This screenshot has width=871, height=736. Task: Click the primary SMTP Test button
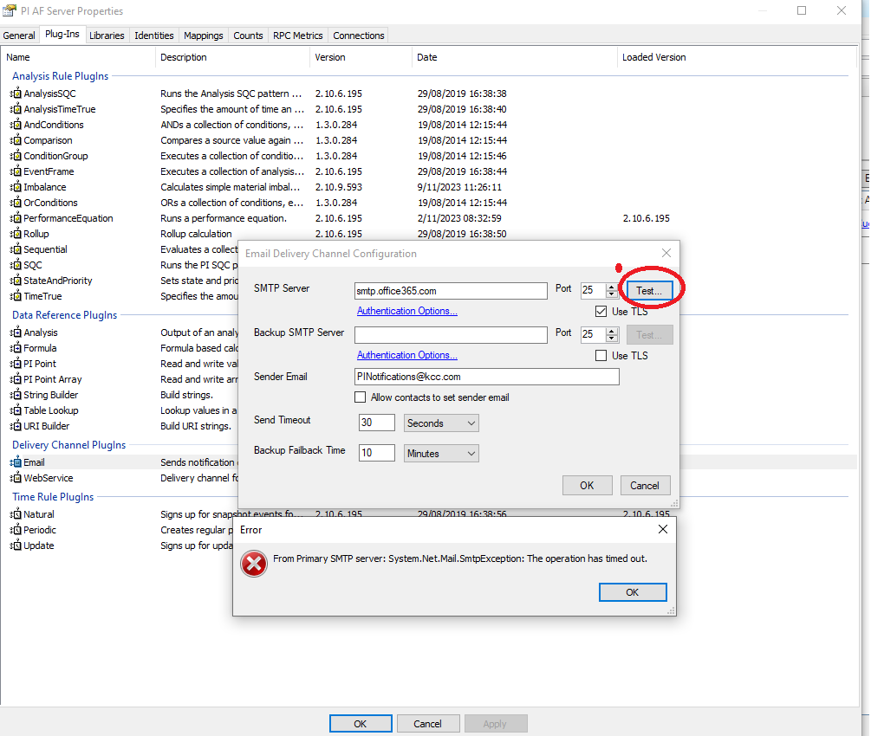(x=649, y=291)
